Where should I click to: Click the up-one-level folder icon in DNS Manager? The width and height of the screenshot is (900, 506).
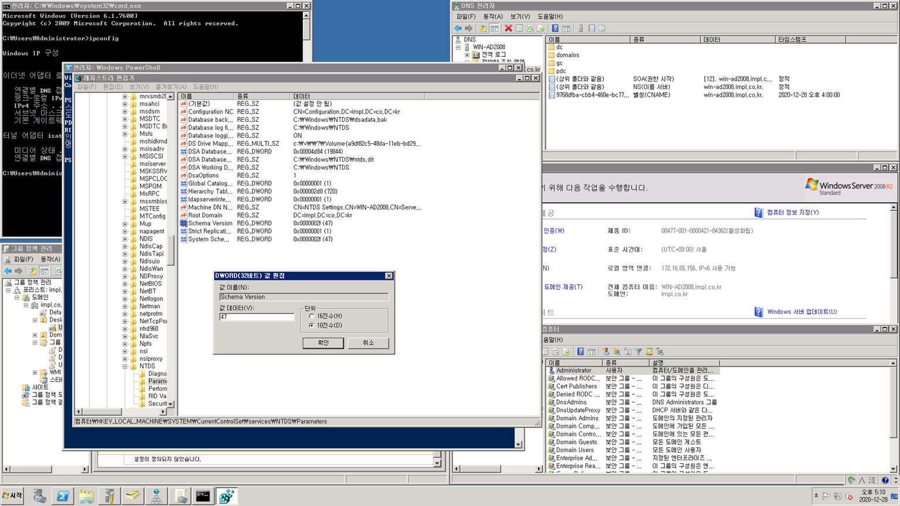tap(483, 28)
